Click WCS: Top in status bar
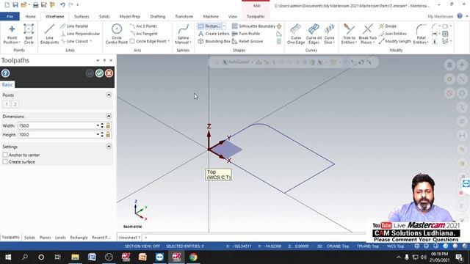Image resolution: width=470 pixels, height=264 pixels. tap(395, 246)
